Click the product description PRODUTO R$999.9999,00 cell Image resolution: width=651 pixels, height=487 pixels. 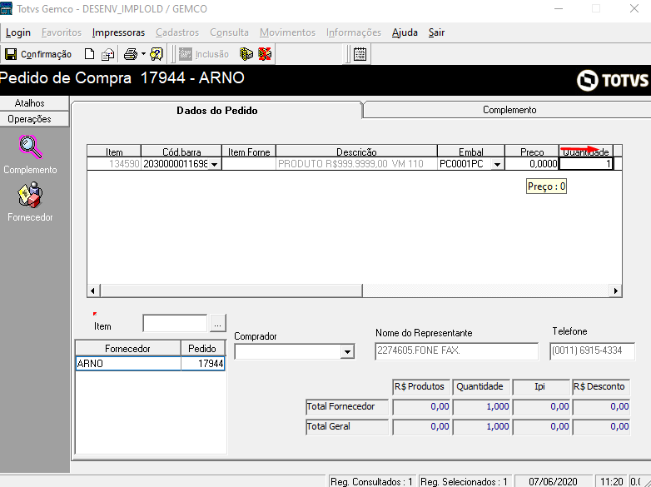[x=356, y=163]
